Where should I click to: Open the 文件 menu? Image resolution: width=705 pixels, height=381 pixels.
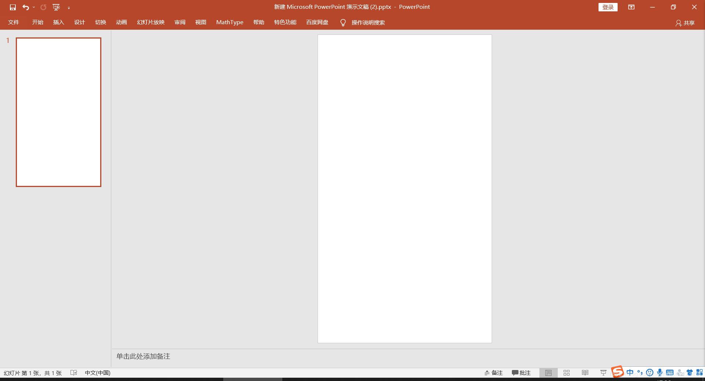tap(14, 22)
